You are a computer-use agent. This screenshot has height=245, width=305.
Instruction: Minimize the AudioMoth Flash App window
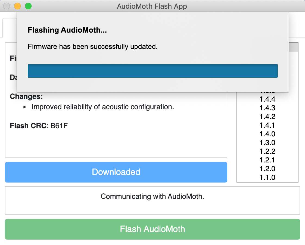coord(17,6)
